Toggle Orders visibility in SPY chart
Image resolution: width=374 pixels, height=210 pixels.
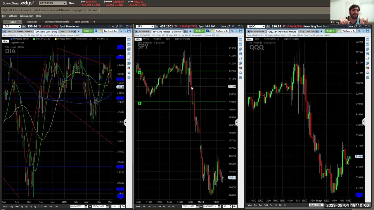coord(146,39)
